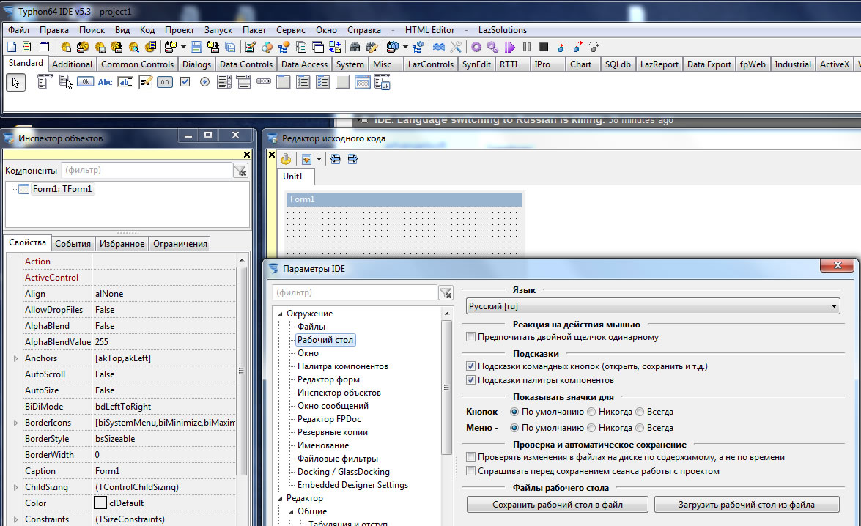
Task: Toggle 'Подсказки командных кнопок' checkbox
Action: (470, 366)
